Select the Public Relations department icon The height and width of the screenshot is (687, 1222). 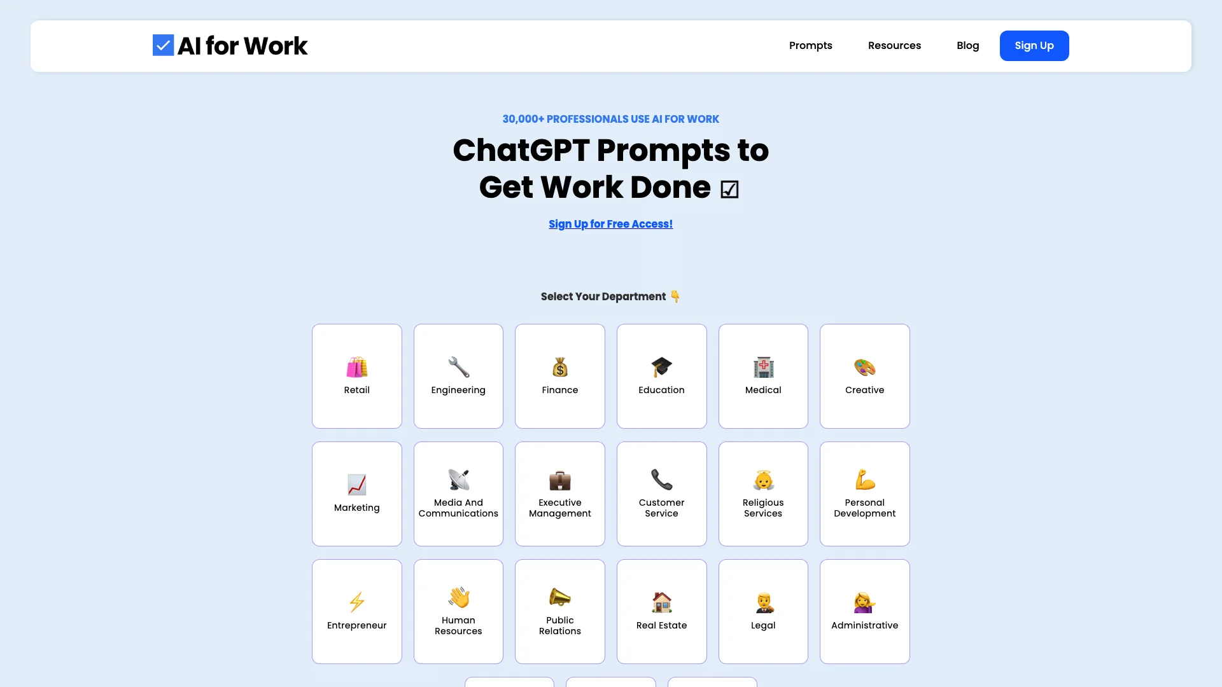(560, 601)
